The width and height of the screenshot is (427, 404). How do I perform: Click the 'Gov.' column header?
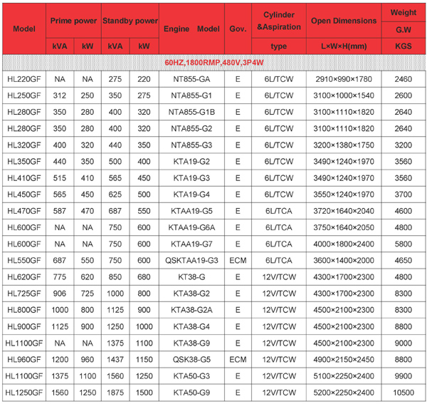(238, 29)
